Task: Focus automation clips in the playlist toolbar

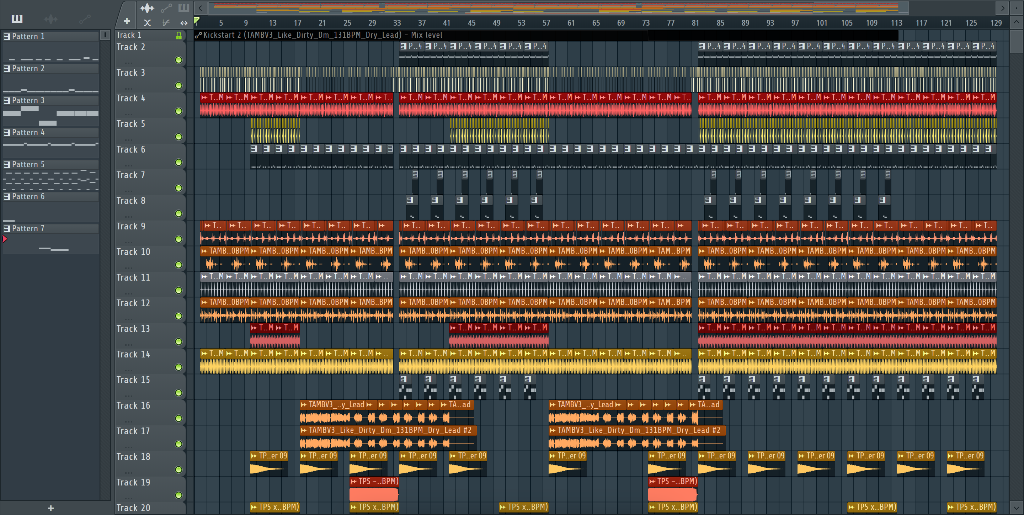Action: (166, 7)
